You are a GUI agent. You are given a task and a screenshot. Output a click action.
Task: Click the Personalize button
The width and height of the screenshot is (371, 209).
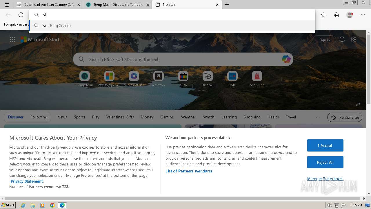[345, 117]
